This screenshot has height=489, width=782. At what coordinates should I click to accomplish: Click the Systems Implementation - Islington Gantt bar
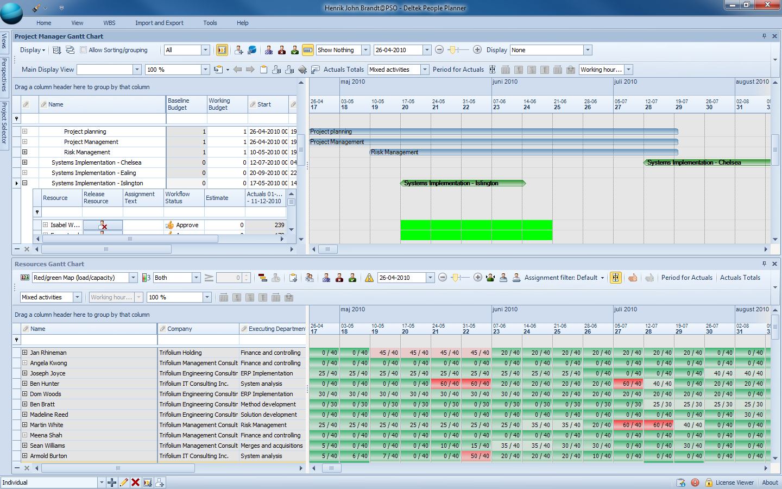coord(463,183)
